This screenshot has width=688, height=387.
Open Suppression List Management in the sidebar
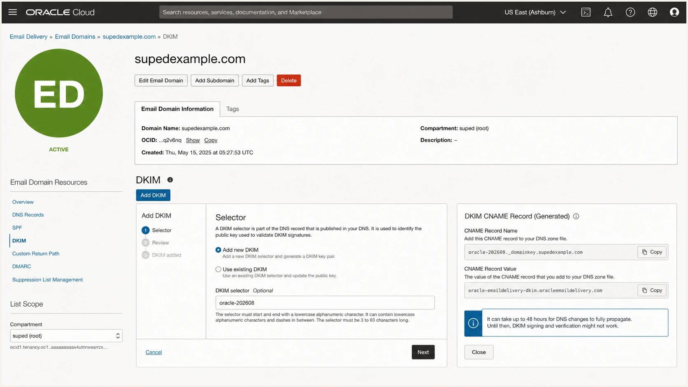click(x=47, y=280)
